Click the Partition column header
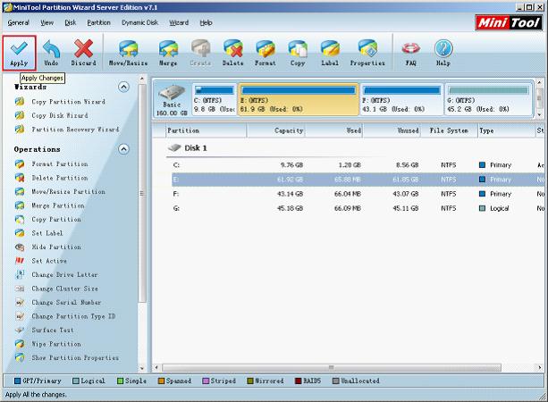Screen dimensions: 548x402 (x=207, y=130)
